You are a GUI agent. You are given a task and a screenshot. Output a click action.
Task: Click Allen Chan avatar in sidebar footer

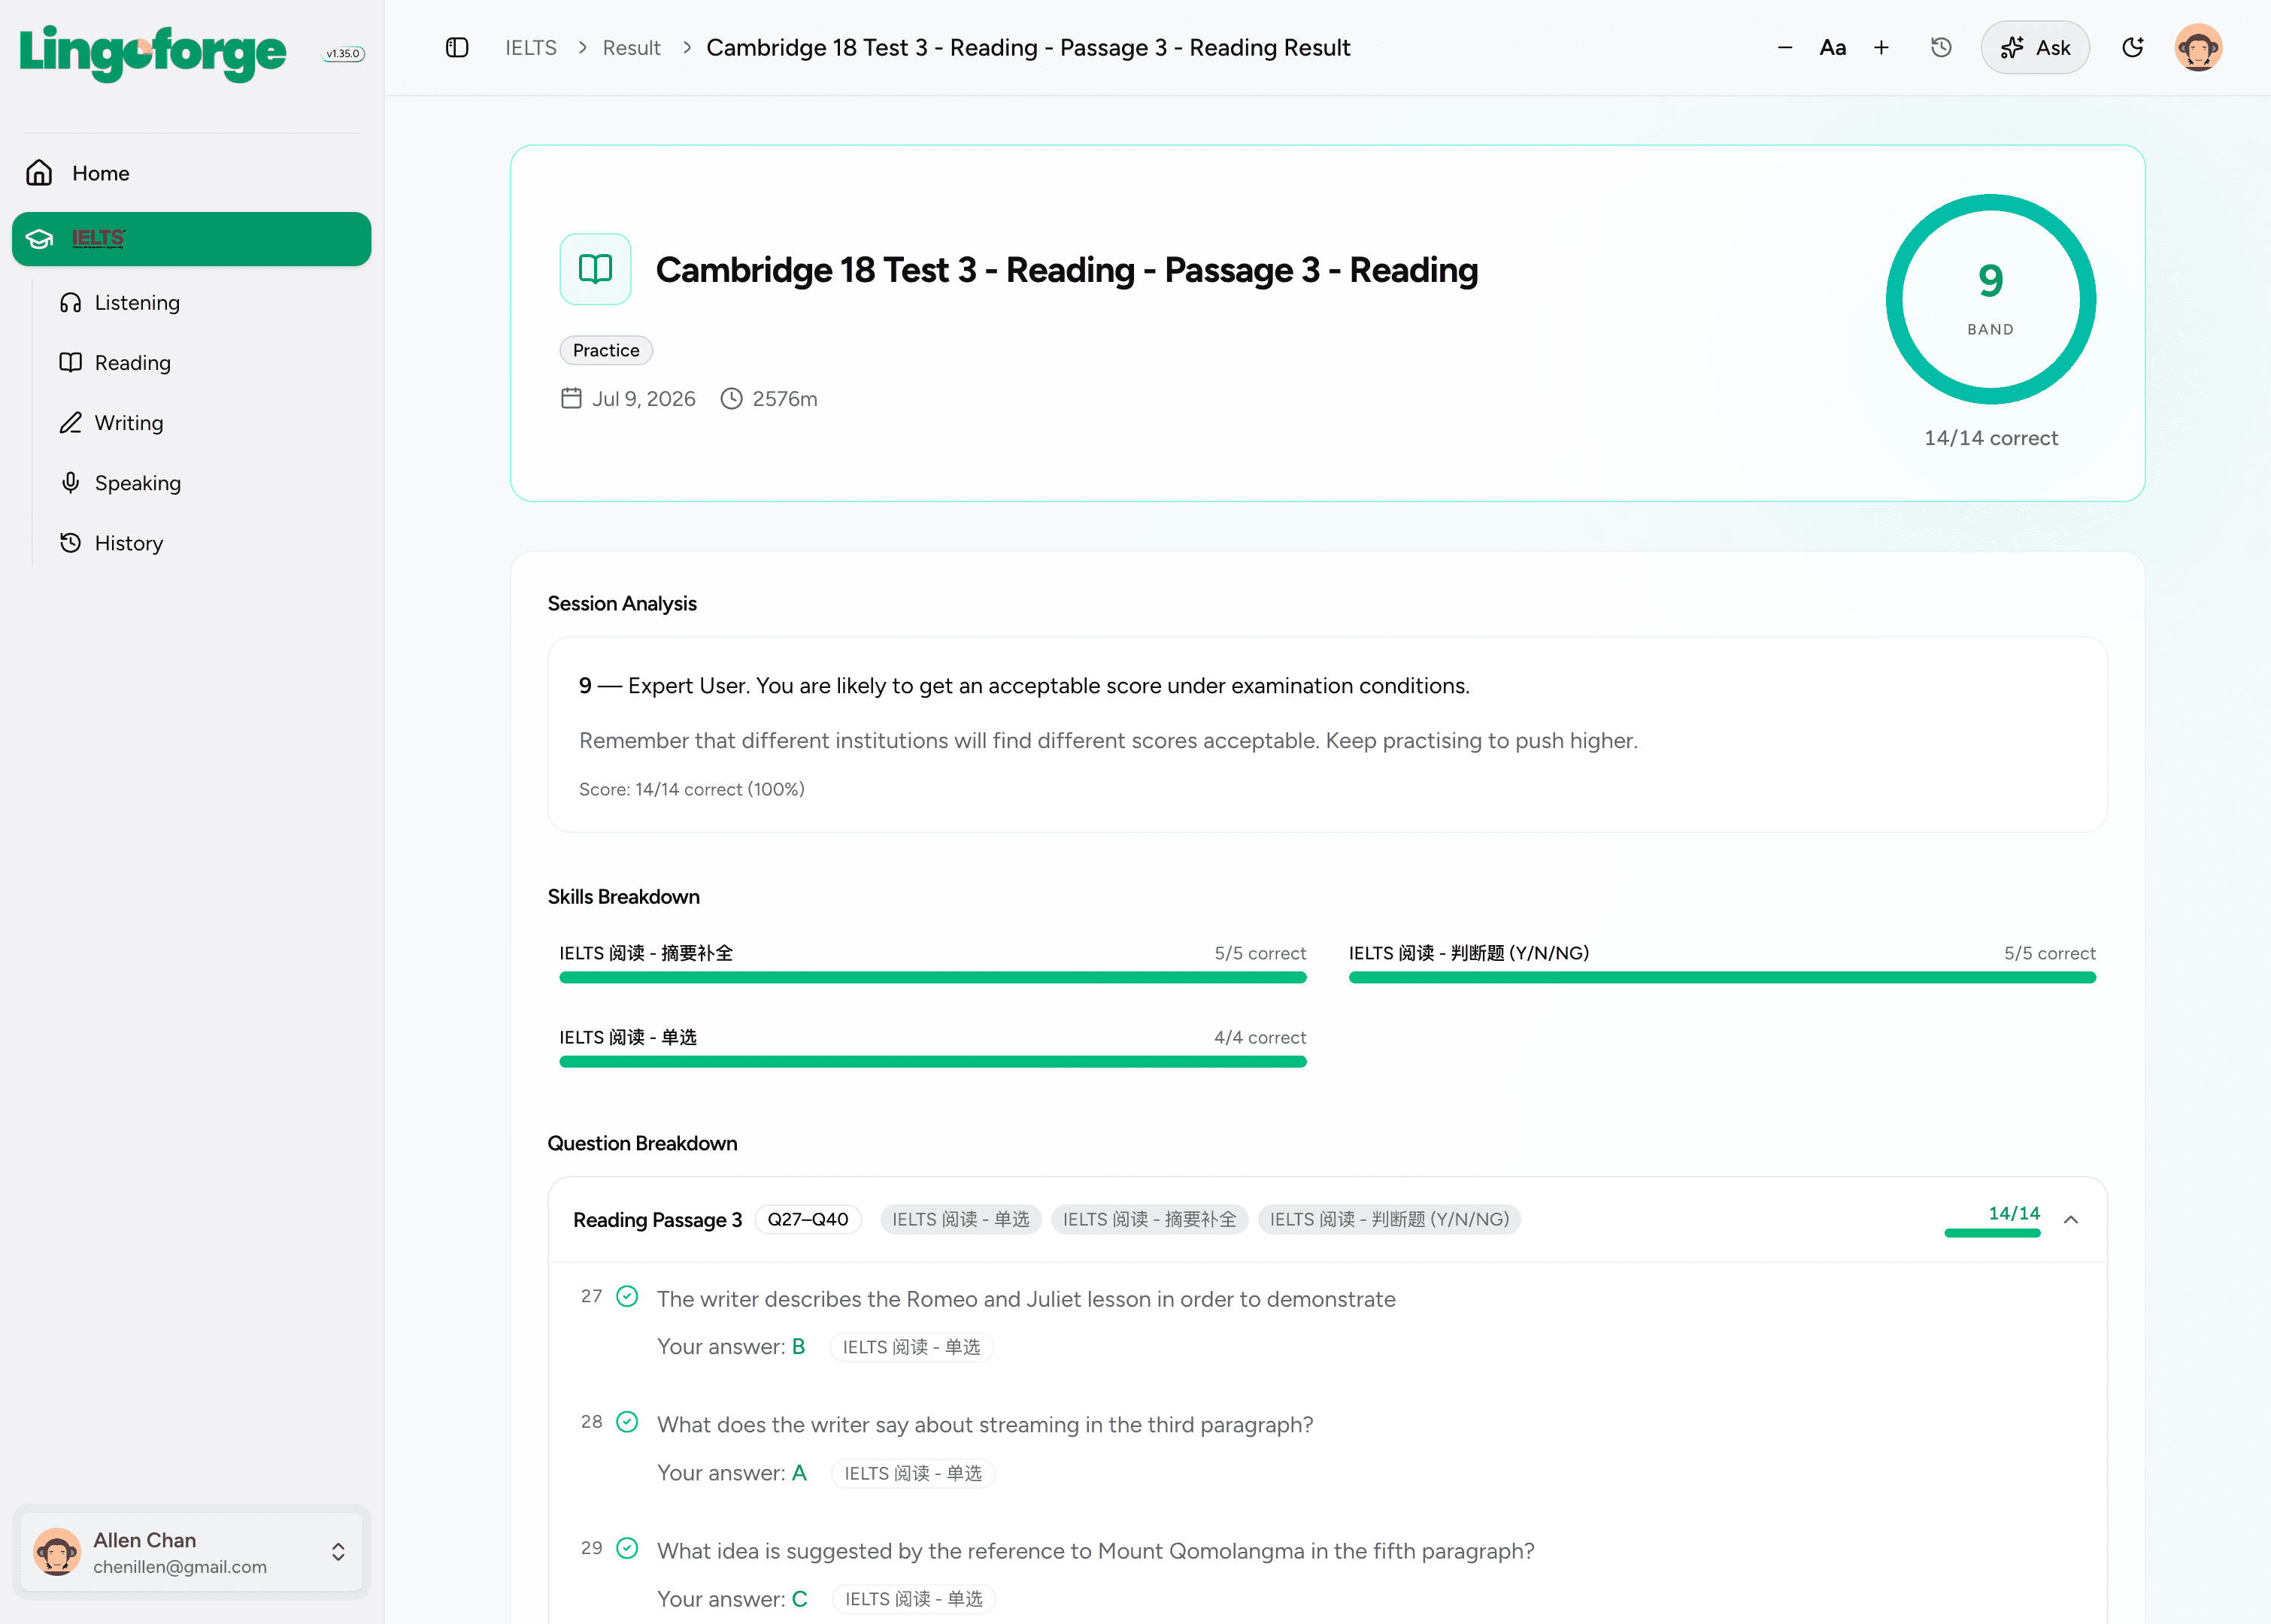[57, 1551]
